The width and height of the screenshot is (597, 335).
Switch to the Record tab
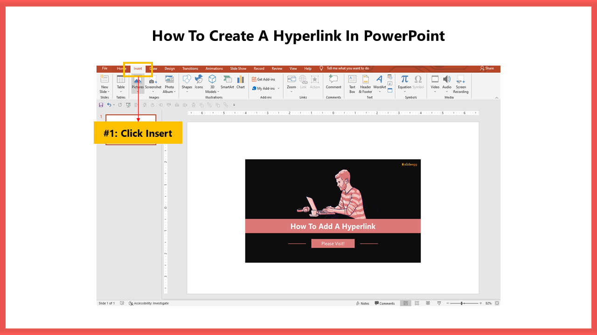coord(259,68)
